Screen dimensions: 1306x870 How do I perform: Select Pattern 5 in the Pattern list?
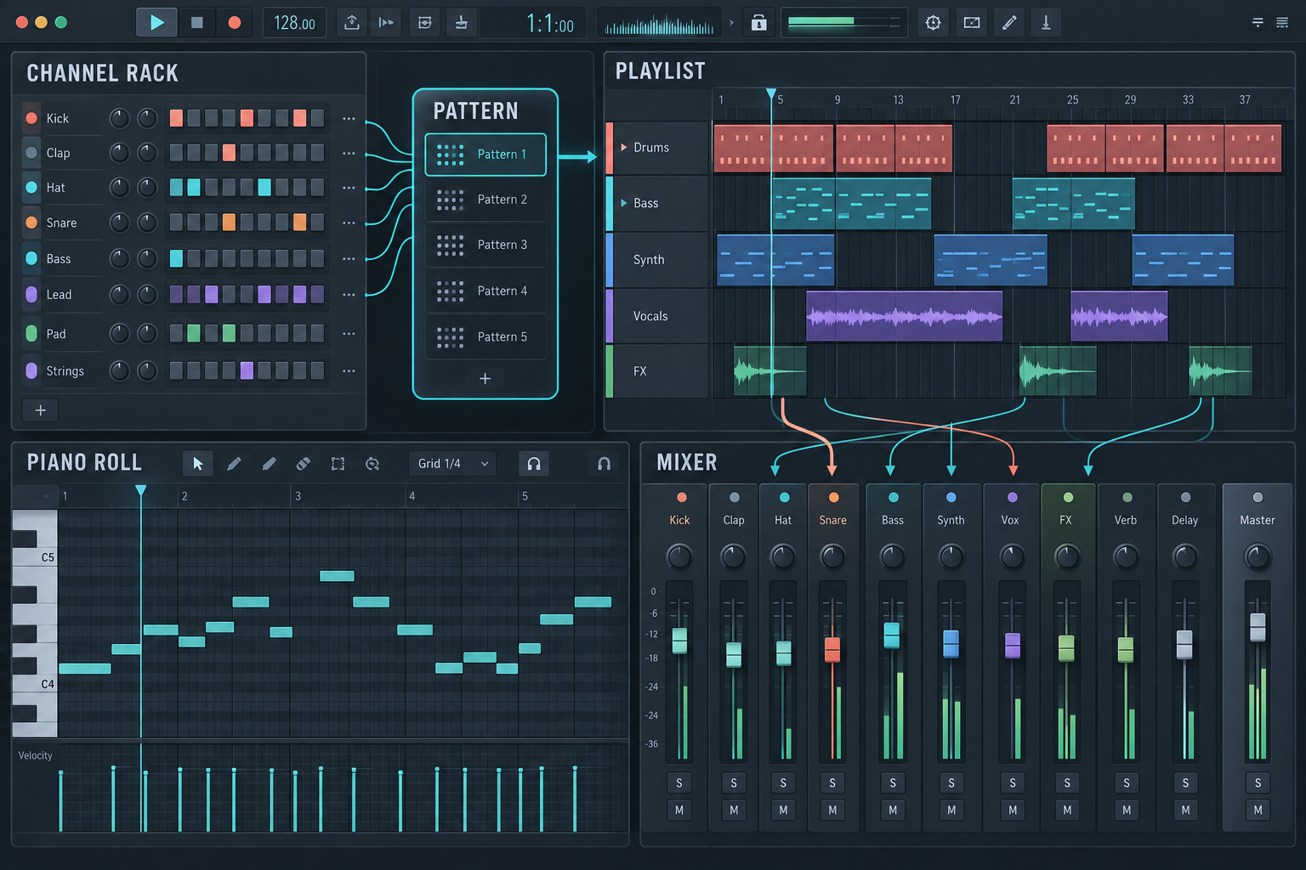click(x=485, y=336)
